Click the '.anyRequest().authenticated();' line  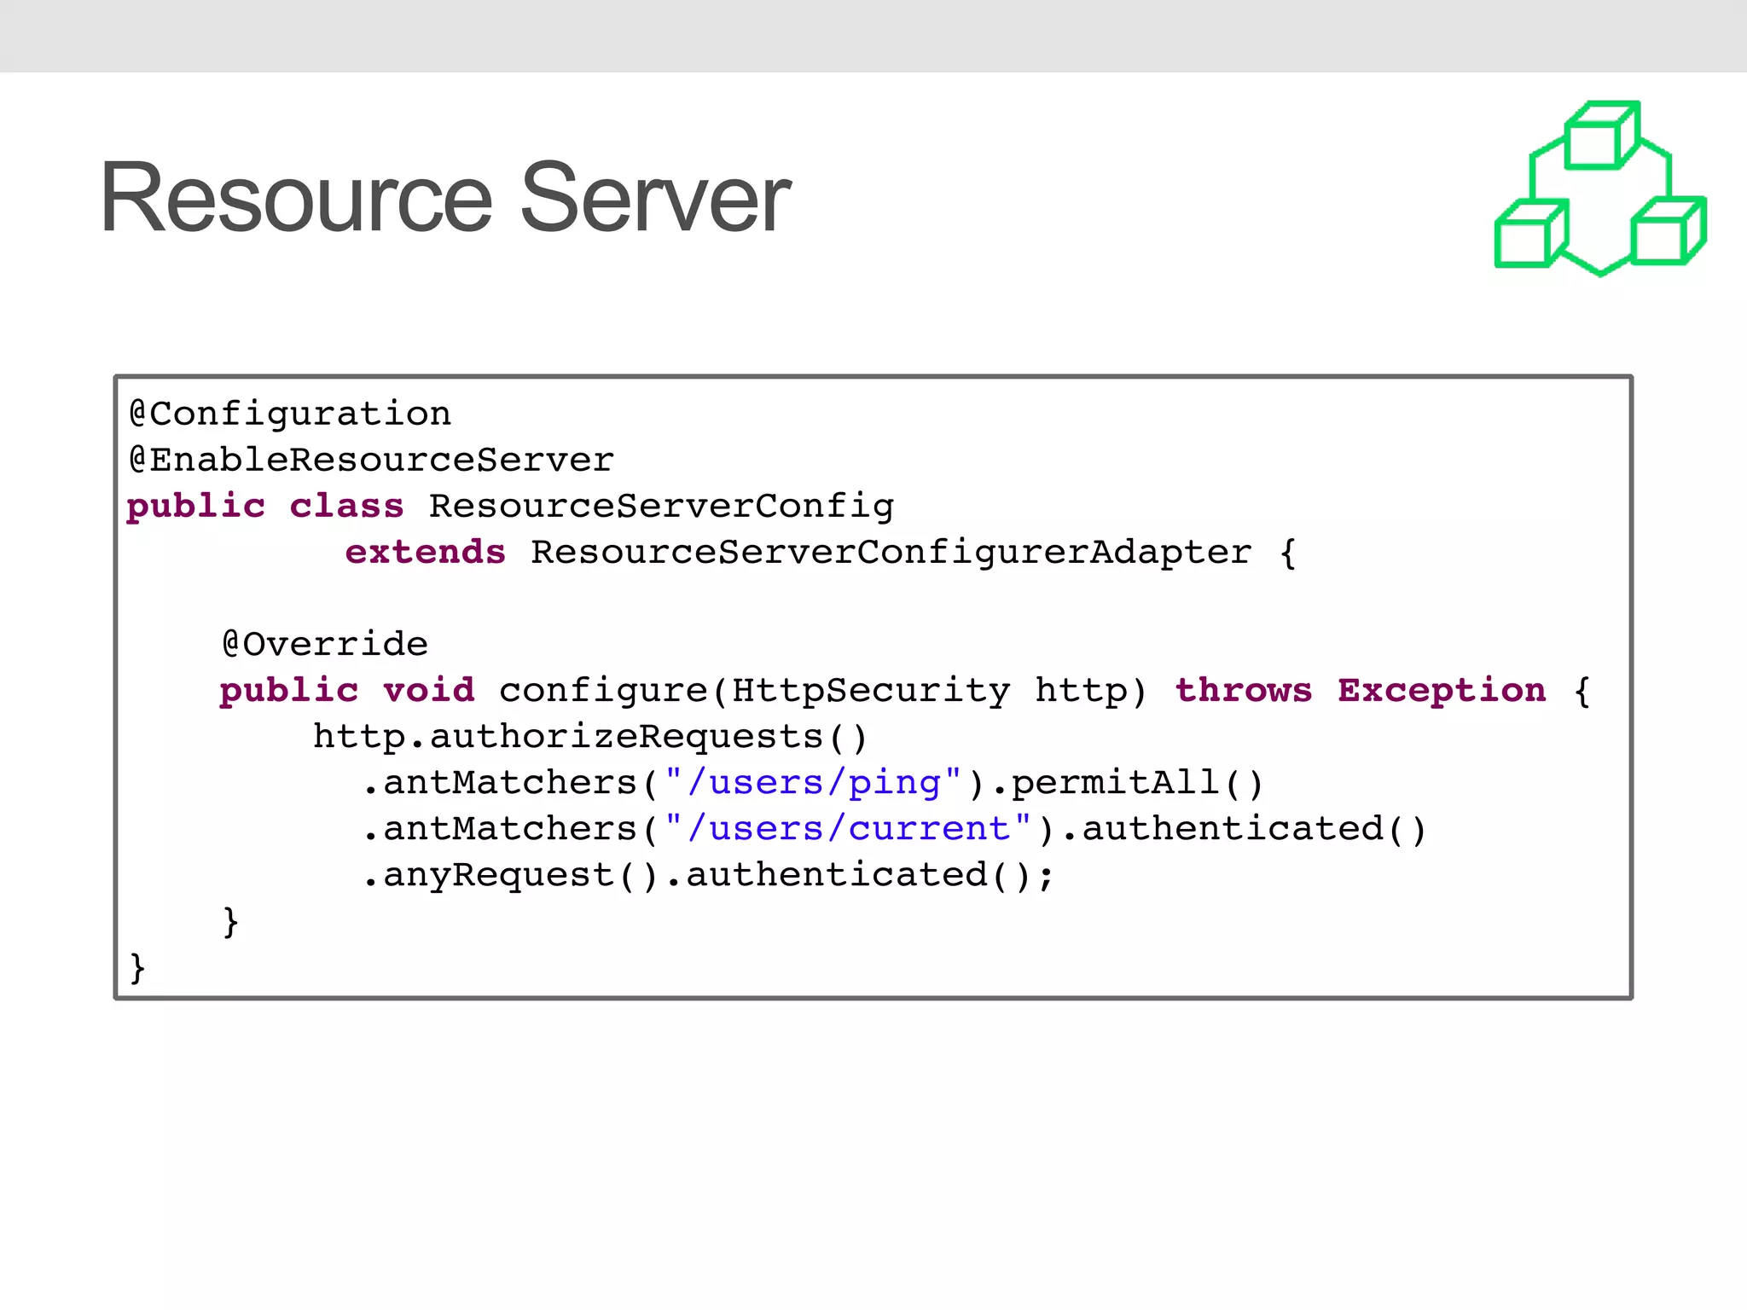(x=710, y=875)
